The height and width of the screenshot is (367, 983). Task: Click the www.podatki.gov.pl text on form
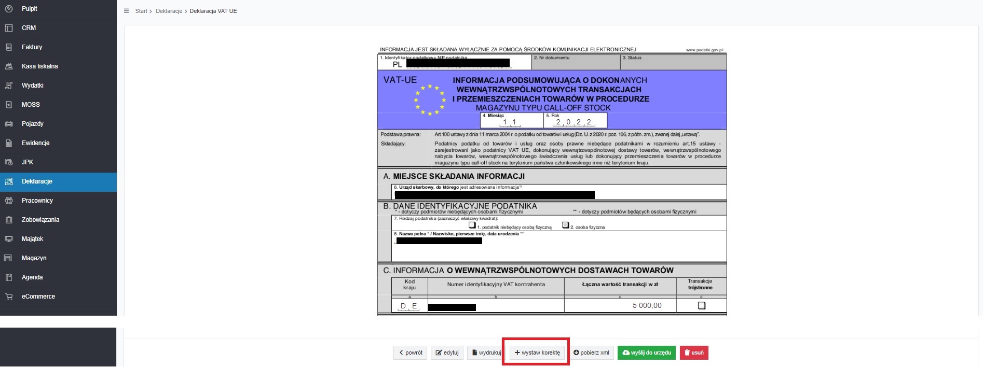[x=704, y=50]
